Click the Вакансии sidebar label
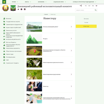This screenshot has height=104, width=104. tap(9, 18)
